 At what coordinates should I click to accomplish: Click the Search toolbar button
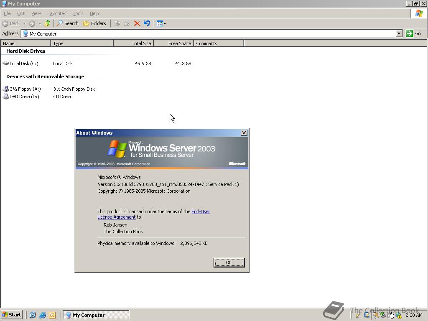[67, 23]
